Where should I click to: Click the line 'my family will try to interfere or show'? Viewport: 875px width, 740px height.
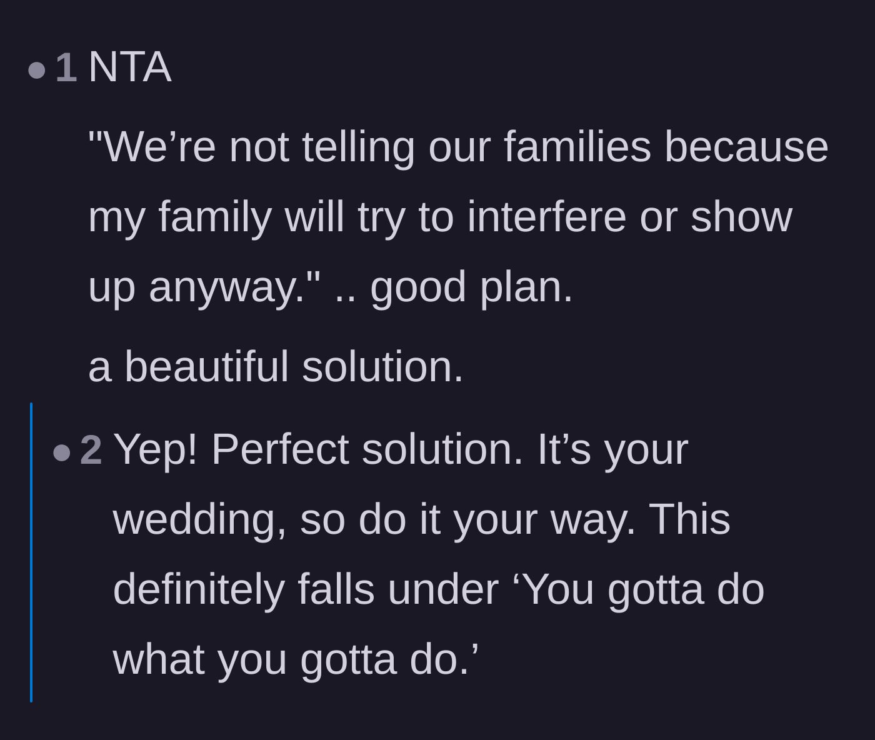[x=441, y=217]
